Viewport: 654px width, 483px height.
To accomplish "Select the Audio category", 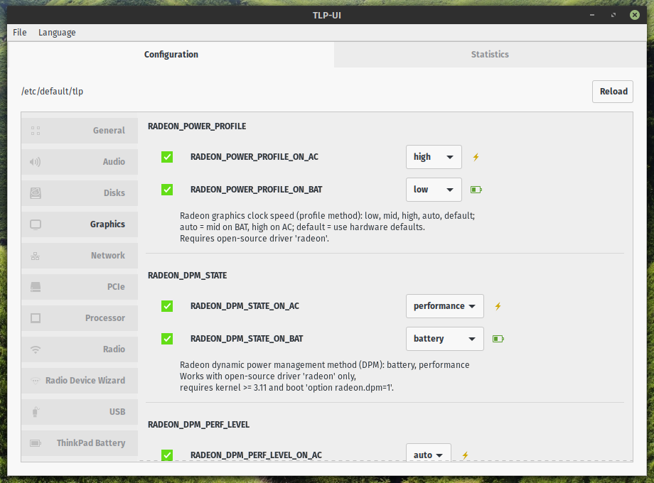I will 80,162.
